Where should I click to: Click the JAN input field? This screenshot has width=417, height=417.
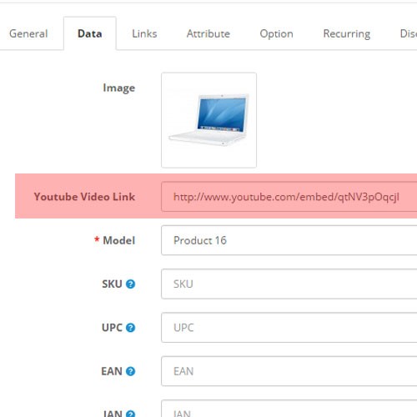289,409
